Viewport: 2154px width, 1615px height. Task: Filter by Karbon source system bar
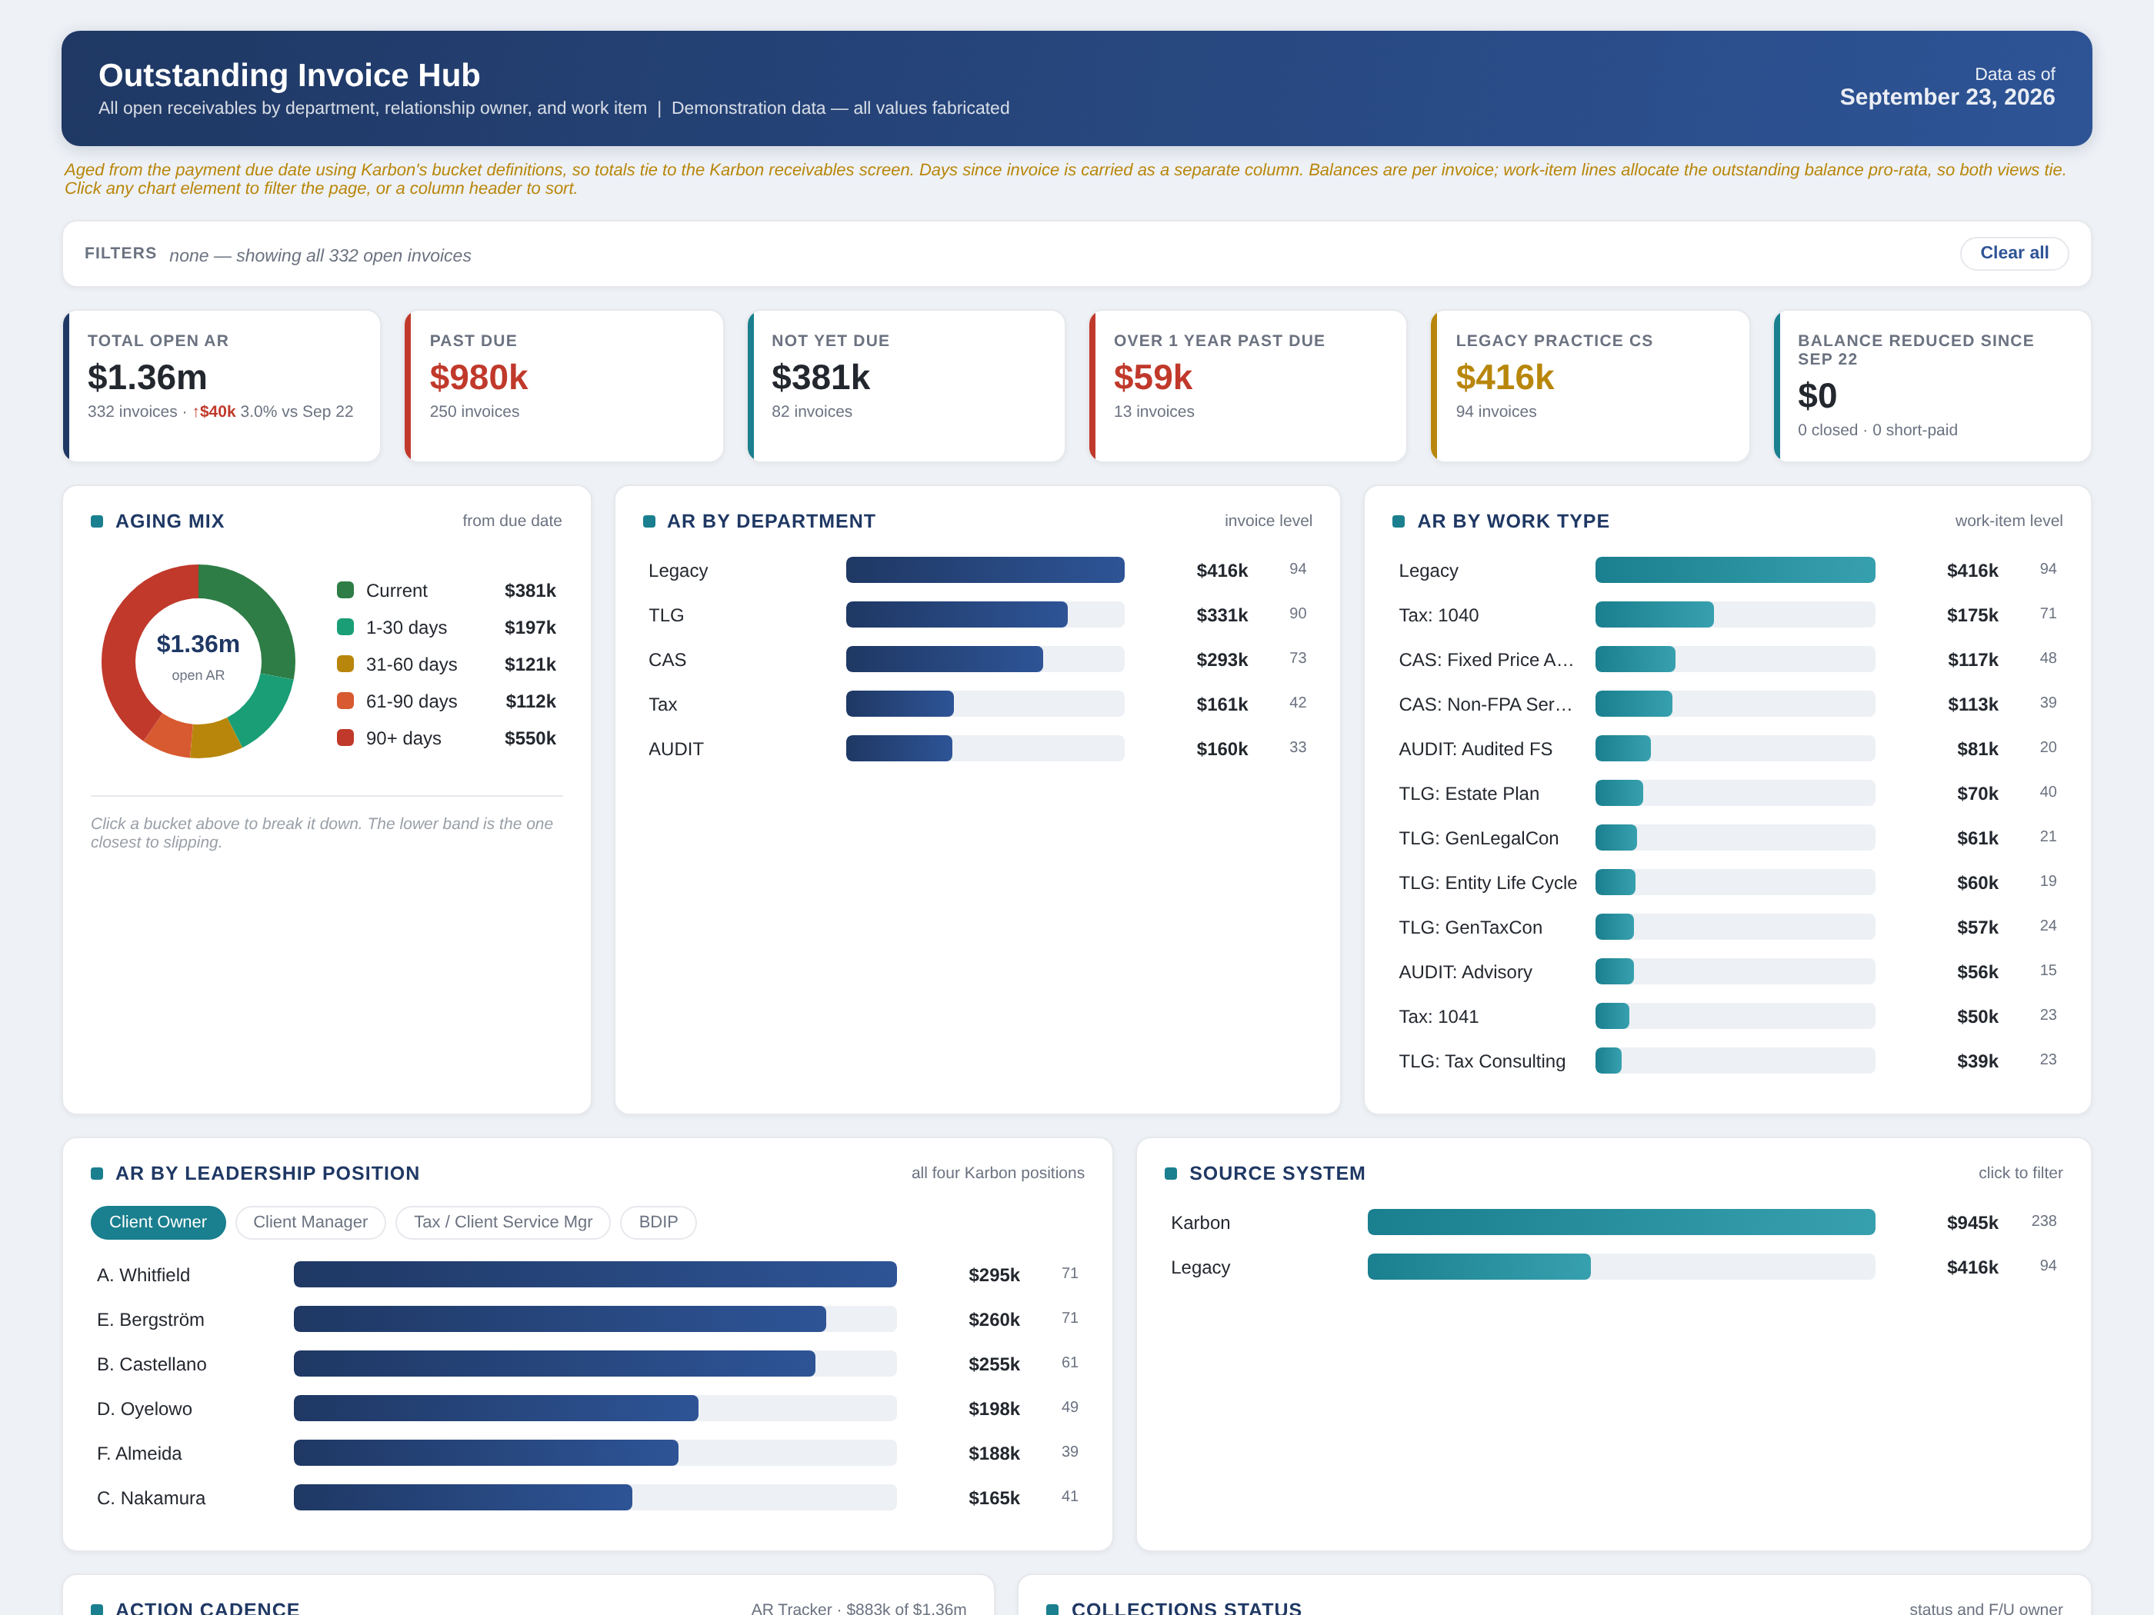[x=1620, y=1223]
